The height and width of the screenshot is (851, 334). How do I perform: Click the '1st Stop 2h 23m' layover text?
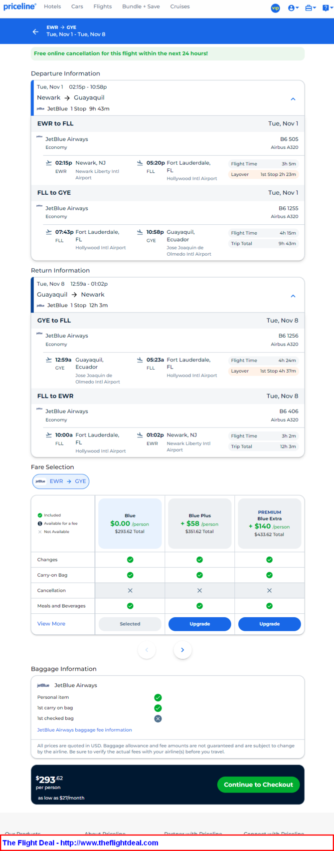[278, 174]
